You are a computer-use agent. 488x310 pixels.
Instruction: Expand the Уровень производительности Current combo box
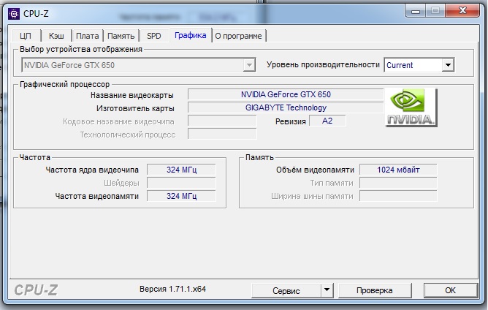coord(419,65)
